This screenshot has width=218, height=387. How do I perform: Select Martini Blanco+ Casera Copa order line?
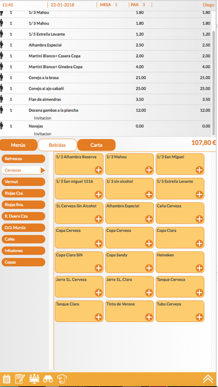54,56
